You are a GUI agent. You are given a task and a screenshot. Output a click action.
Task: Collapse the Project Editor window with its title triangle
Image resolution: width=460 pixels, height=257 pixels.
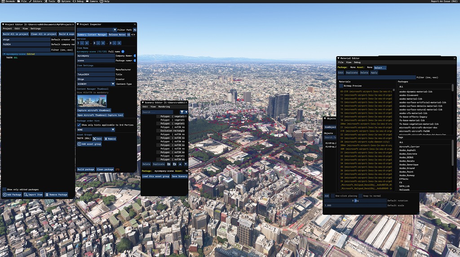pyautogui.click(x=3, y=25)
